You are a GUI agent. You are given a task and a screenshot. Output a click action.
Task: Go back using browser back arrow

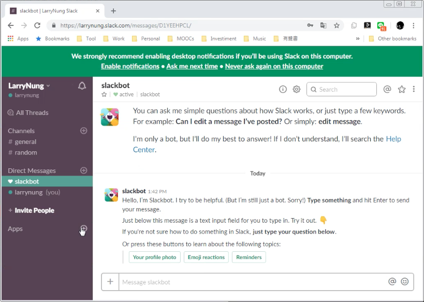point(10,25)
